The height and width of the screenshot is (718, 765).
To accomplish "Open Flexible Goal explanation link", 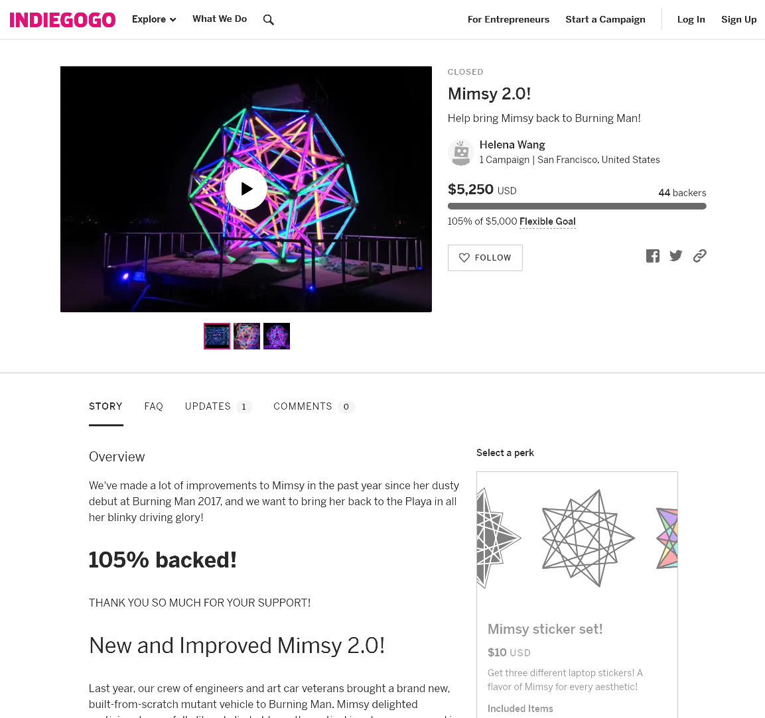I will [x=547, y=222].
